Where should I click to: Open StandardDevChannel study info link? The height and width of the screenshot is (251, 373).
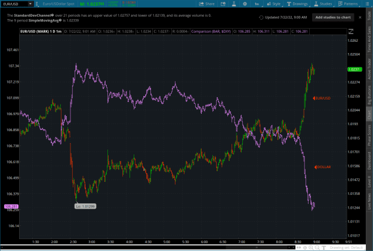[34, 16]
